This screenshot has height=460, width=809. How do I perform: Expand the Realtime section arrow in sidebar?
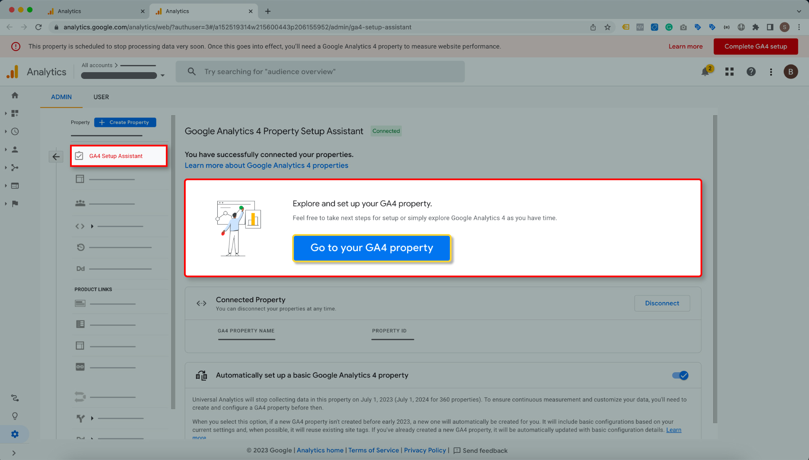pos(5,132)
